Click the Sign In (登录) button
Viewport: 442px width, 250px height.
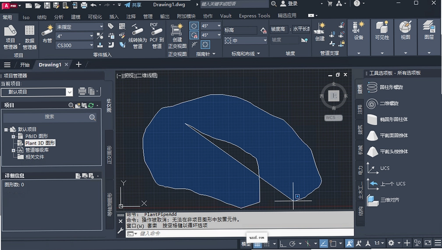pos(289,4)
